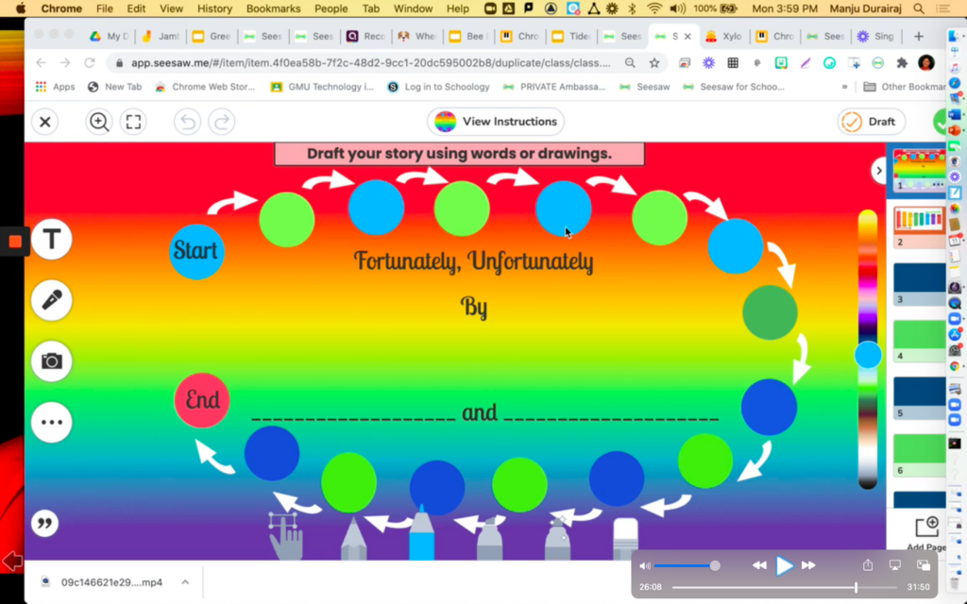Open the History menu
The height and width of the screenshot is (604, 967).
click(214, 8)
